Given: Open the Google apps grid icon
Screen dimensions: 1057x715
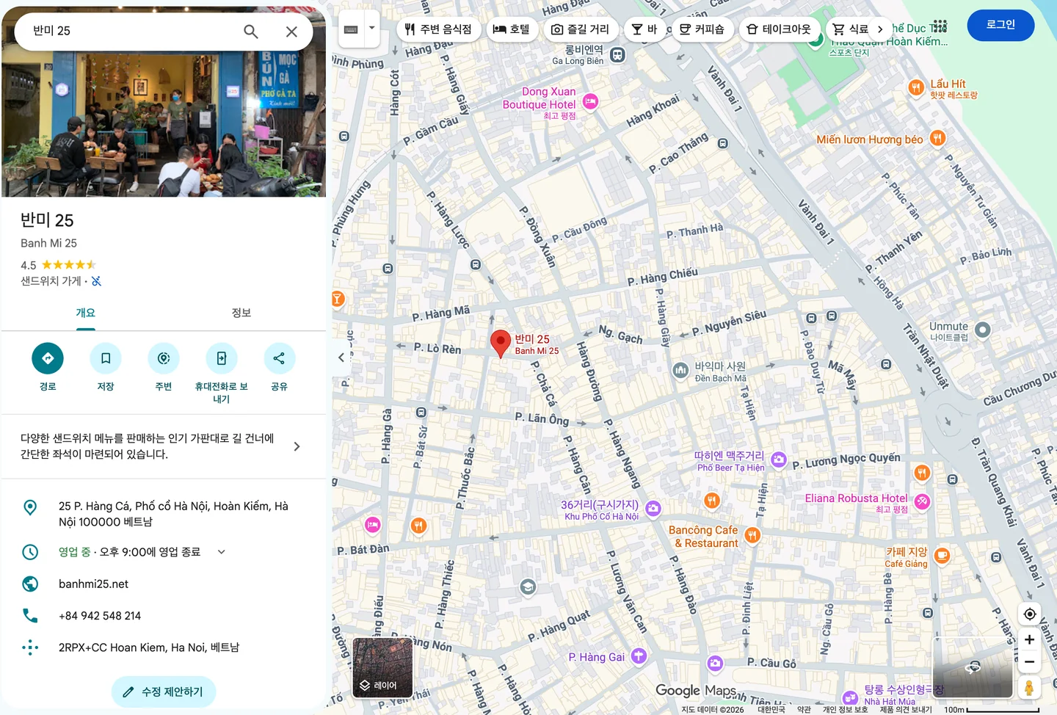Looking at the screenshot, I should pos(940,26).
